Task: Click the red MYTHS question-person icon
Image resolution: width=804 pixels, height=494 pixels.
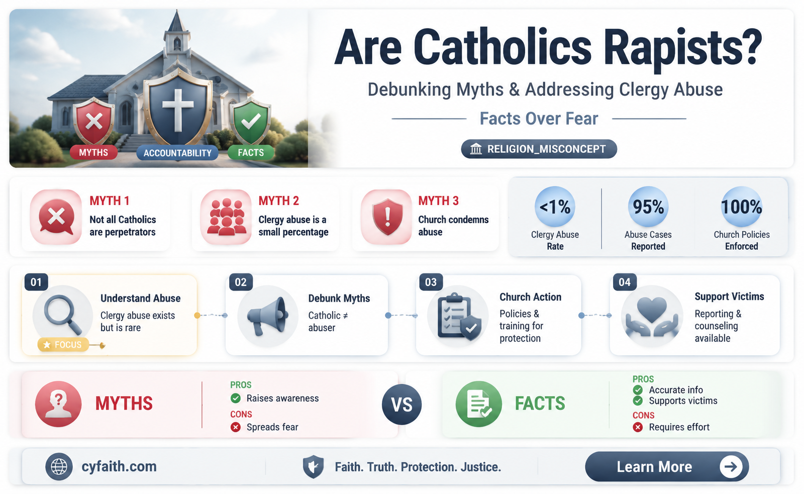Action: tap(58, 404)
